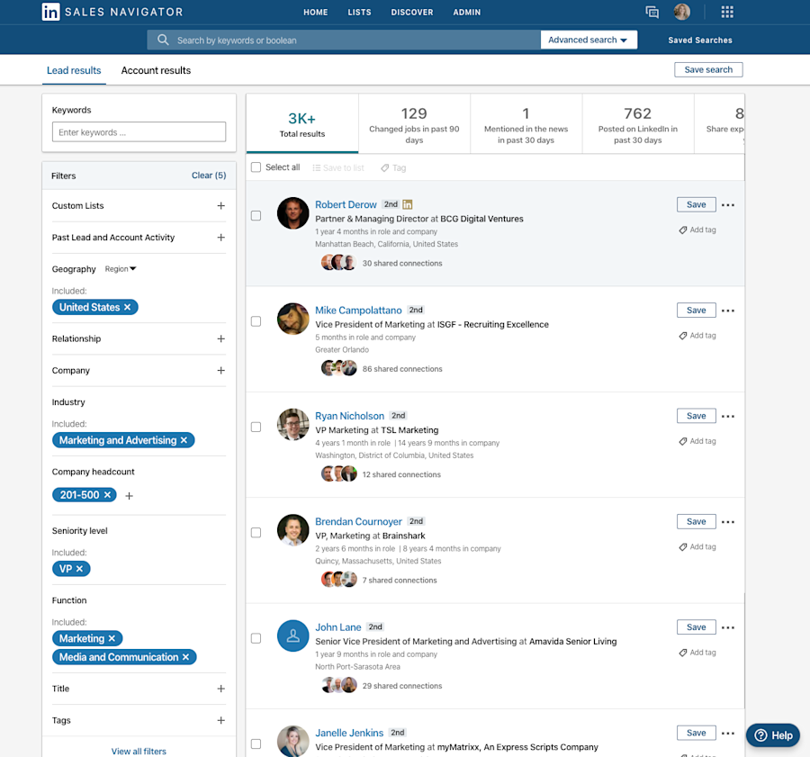The width and height of the screenshot is (810, 757).
Task: Open View all filters link
Action: tap(139, 752)
